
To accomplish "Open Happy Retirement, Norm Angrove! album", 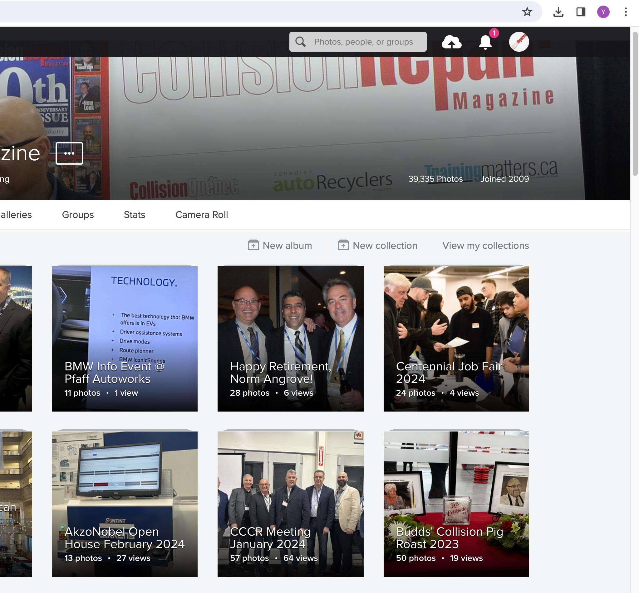I will coord(290,339).
